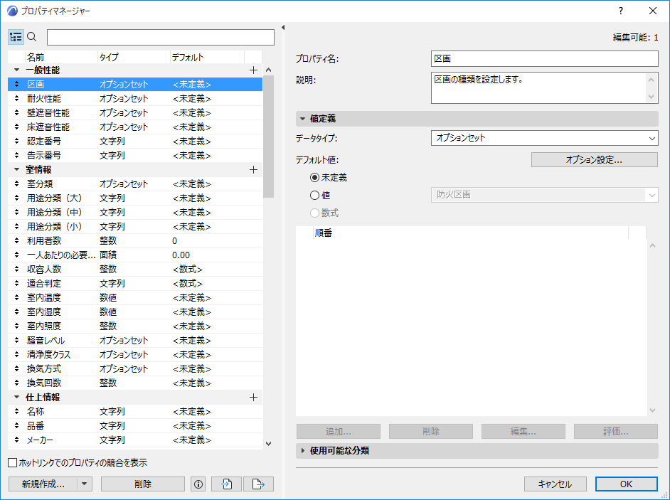The image size is (670, 500).
Task: Click the property search input field
Action: tap(161, 37)
